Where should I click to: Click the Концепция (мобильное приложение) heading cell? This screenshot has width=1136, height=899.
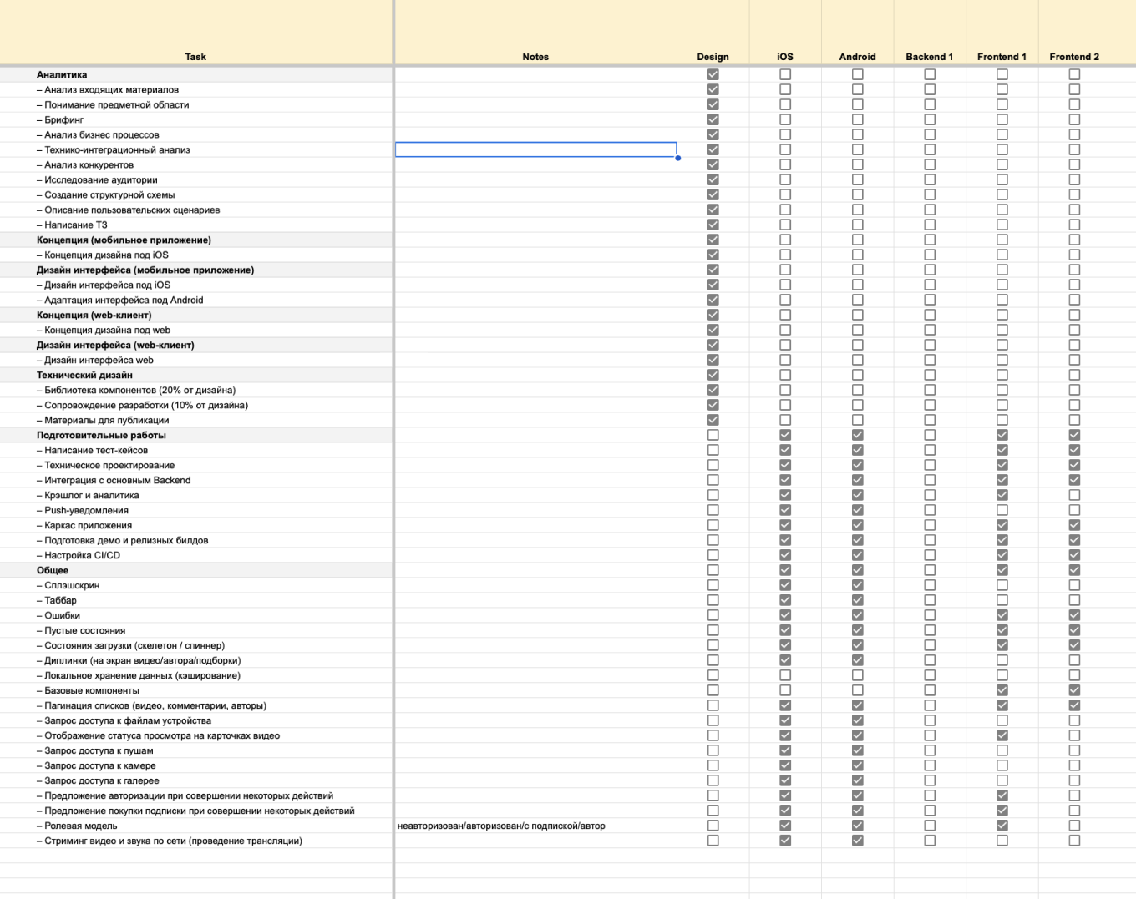point(195,240)
